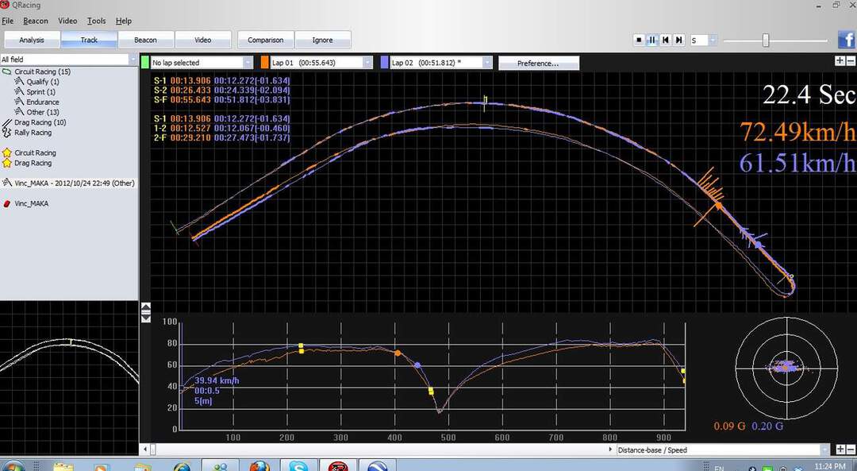
Task: Toggle the orange Lap 01 color box
Action: point(264,62)
